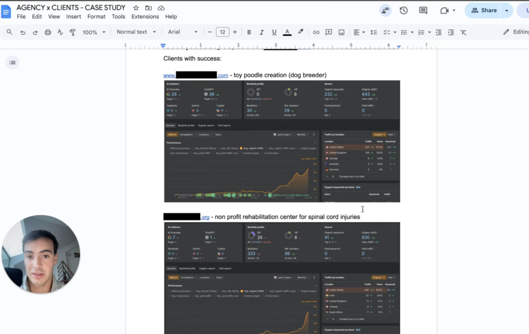The image size is (529, 334).
Task: Toggle underline formatting
Action: coord(274,32)
